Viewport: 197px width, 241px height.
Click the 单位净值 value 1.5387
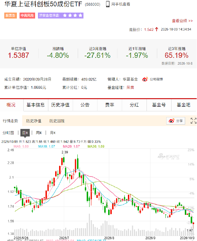(x=18, y=55)
